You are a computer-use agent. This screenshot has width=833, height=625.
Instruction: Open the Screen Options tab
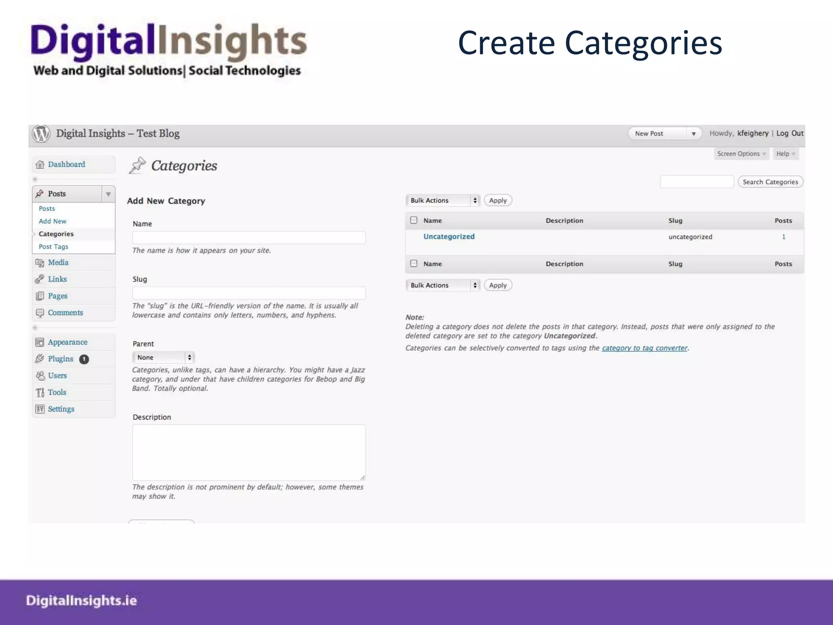point(741,154)
